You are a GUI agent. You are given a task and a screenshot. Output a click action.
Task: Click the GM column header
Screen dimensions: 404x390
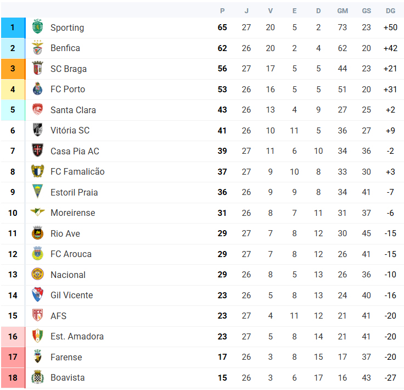pyautogui.click(x=343, y=11)
